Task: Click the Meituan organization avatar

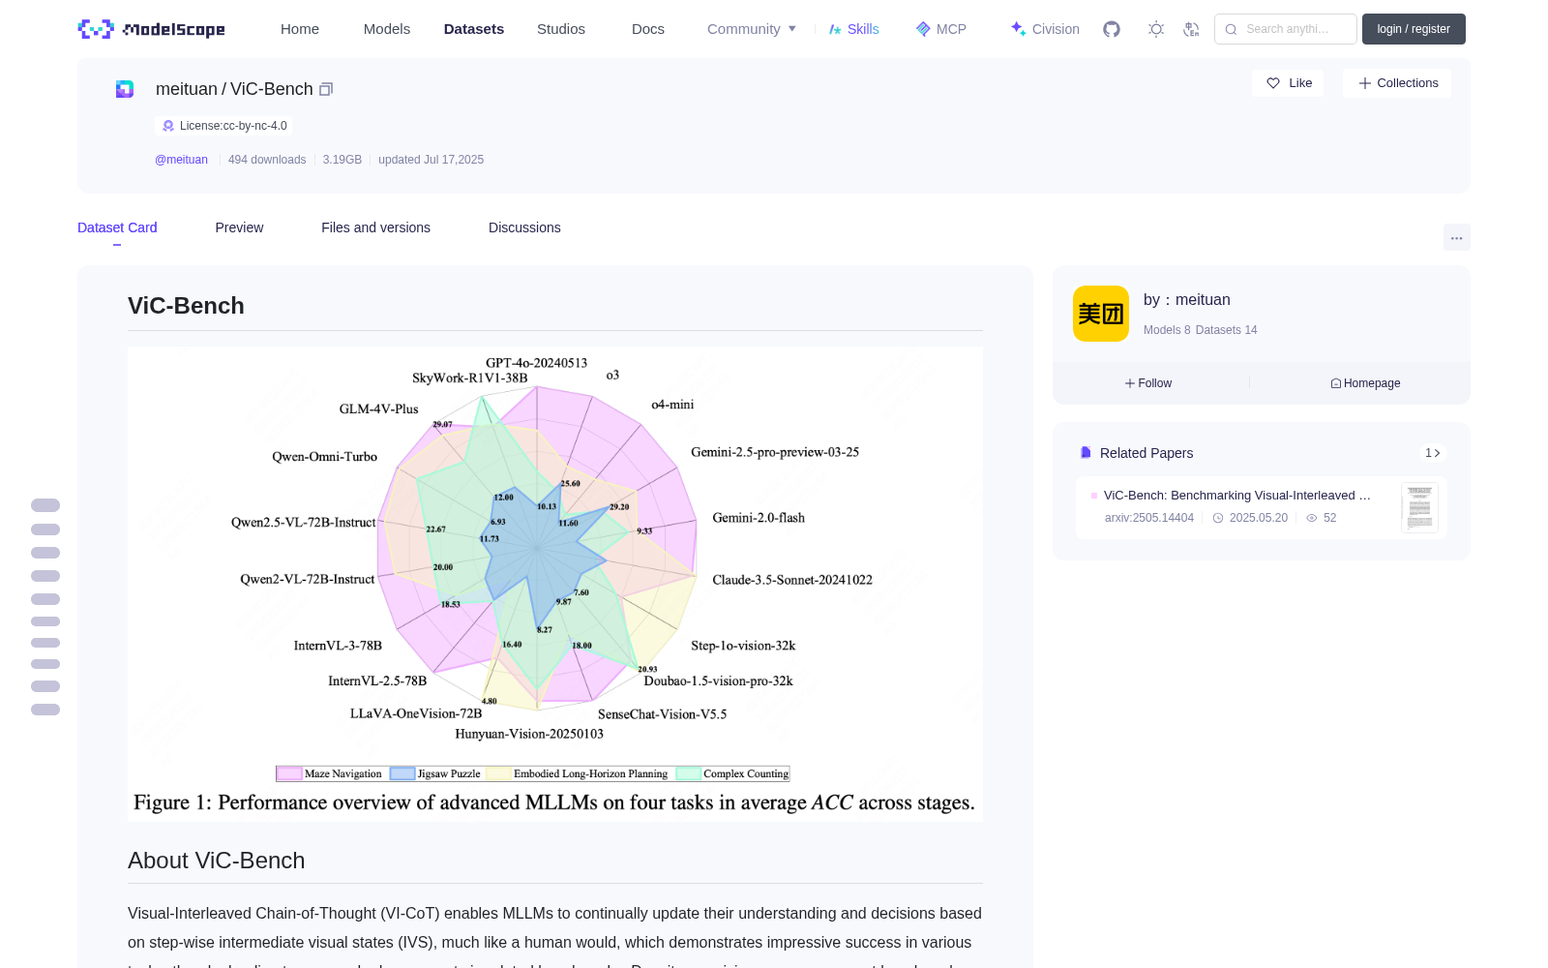Action: point(1101,314)
